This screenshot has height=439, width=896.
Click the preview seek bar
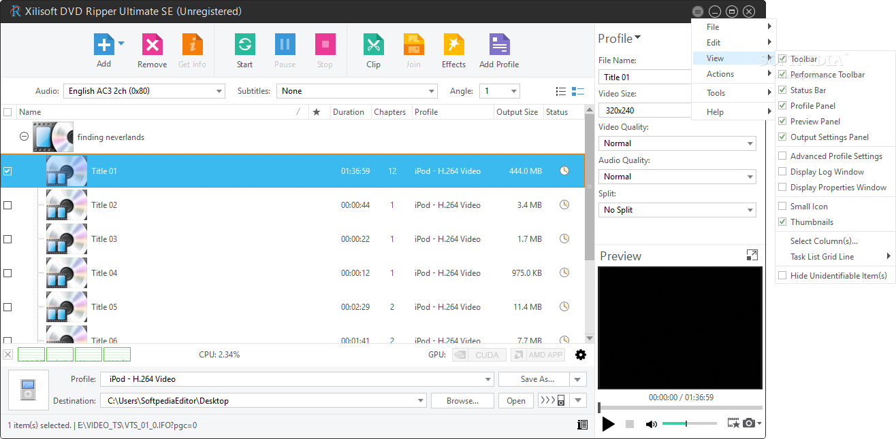pos(680,408)
